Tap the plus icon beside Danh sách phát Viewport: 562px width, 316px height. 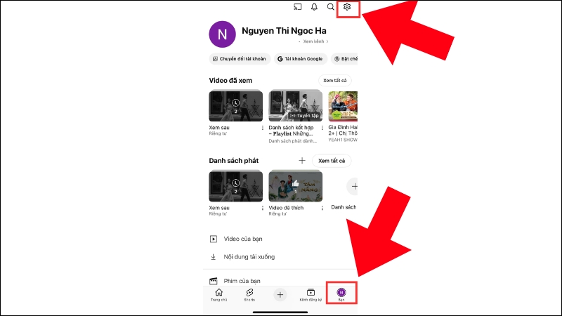click(302, 161)
